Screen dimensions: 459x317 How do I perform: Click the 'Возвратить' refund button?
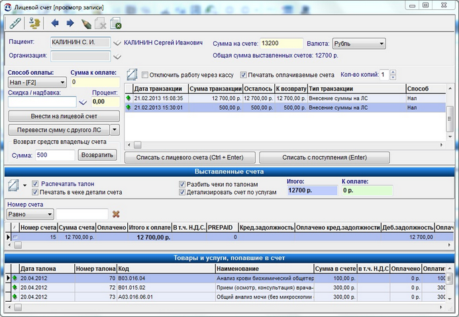point(97,155)
